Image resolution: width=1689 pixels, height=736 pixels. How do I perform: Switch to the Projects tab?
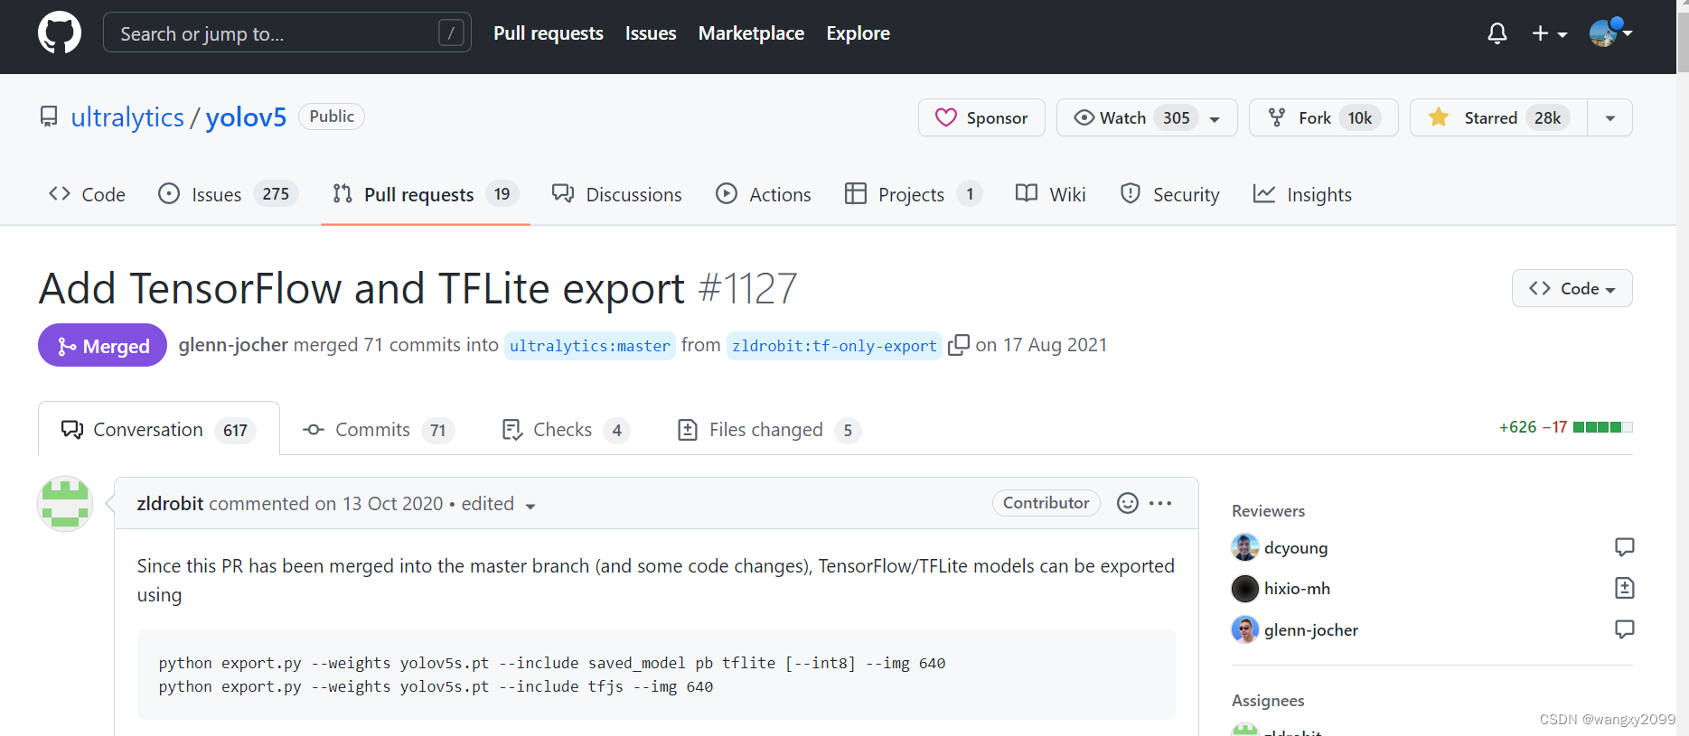pos(914,194)
